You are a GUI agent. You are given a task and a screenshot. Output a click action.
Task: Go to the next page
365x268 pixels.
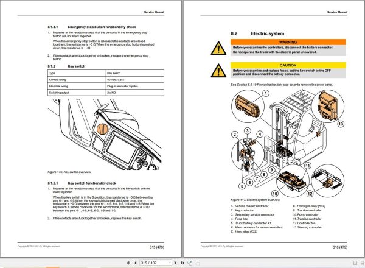(176, 263)
